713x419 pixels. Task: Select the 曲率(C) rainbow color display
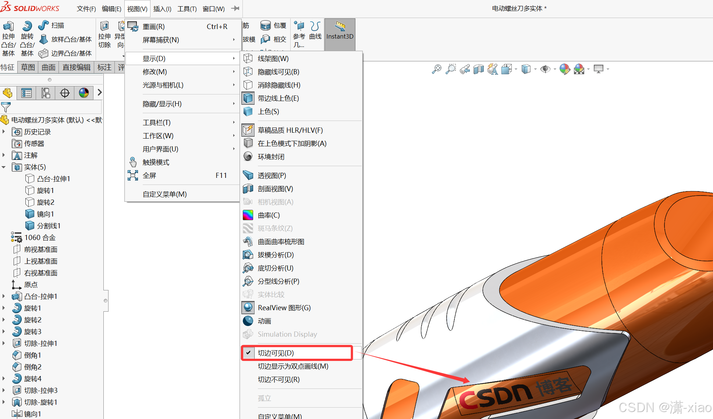coord(269,215)
